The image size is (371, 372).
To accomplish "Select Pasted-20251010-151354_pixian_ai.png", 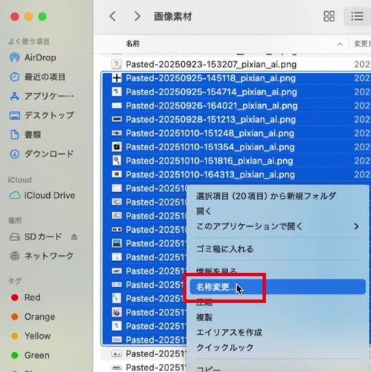I will 210,147.
